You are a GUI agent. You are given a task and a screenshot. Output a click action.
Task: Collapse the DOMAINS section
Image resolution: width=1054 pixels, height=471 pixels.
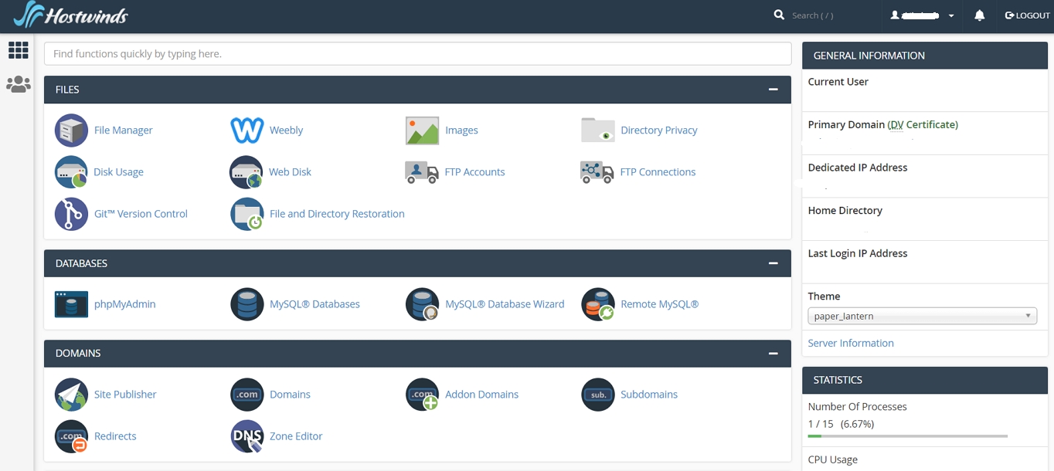click(773, 353)
